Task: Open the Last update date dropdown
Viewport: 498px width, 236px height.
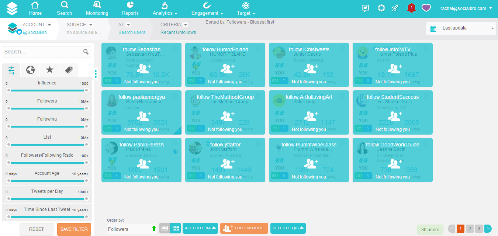Action: tap(461, 28)
